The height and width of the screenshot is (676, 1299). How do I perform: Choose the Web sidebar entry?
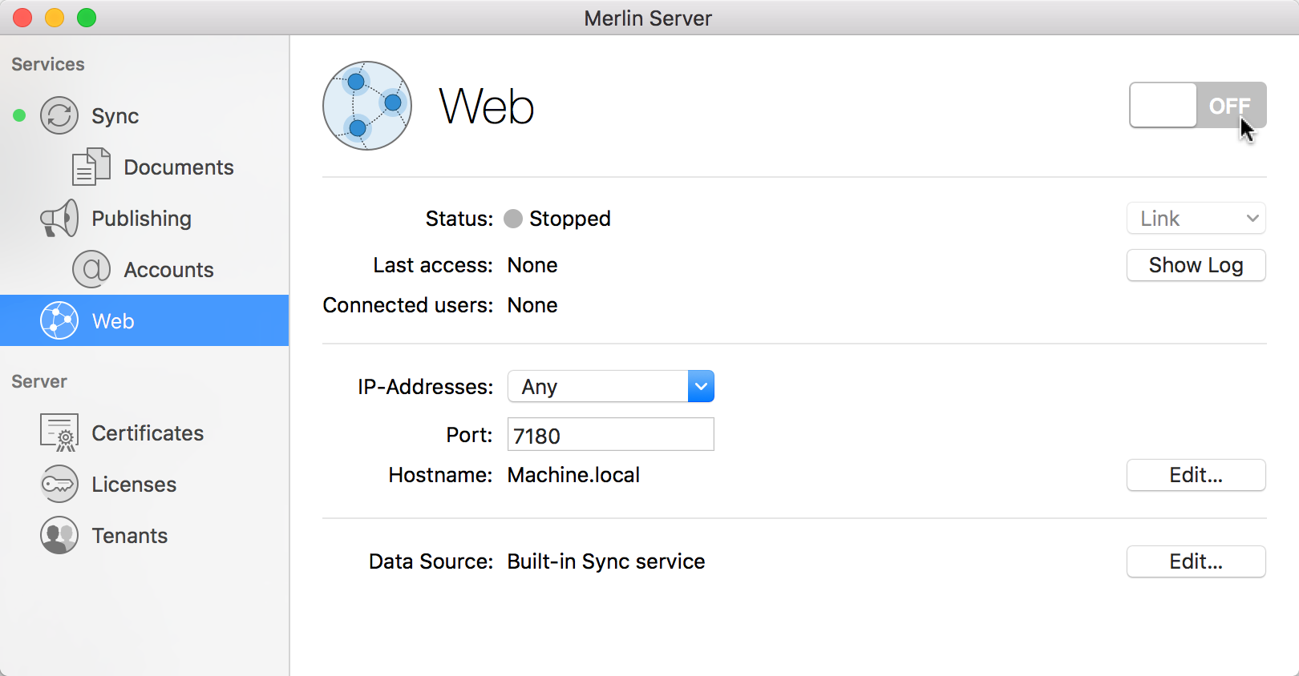click(144, 320)
